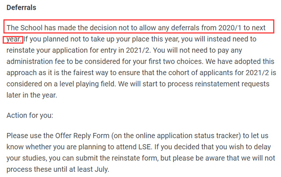Screen dimensions: 281x177
Task: Click the words "level playing field"
Action: (x=87, y=84)
